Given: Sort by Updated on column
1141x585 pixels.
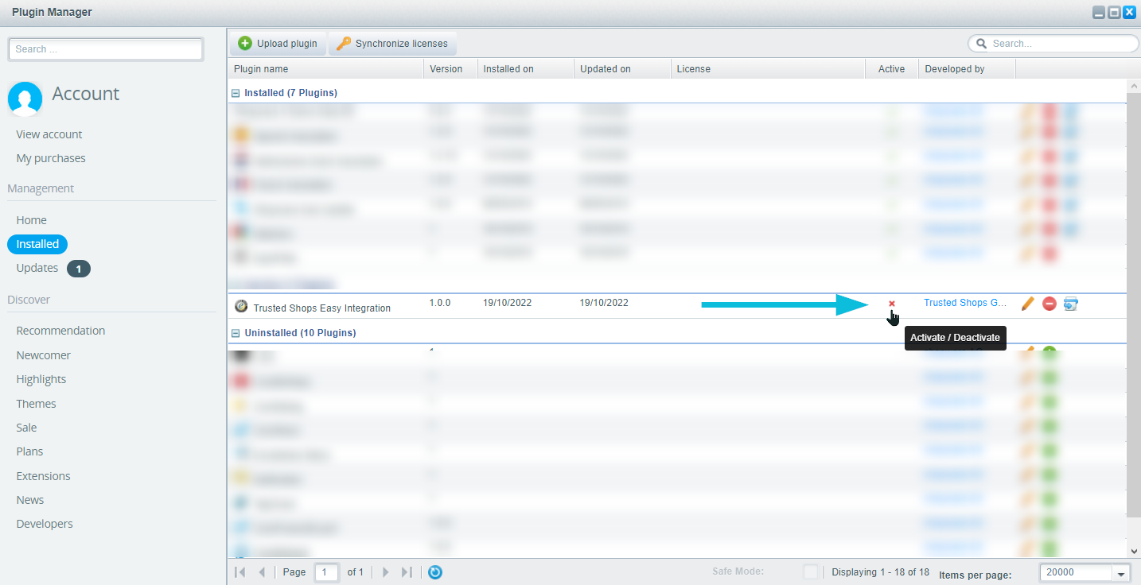Looking at the screenshot, I should (622, 69).
